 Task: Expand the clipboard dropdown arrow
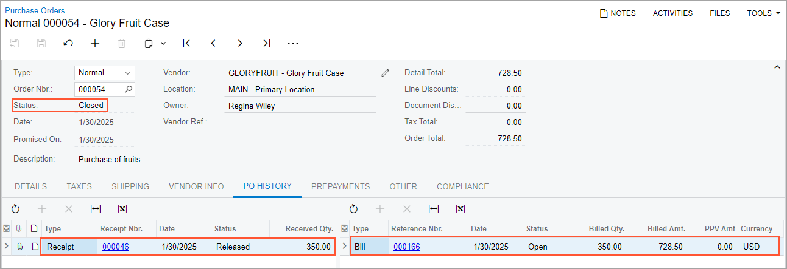point(163,43)
